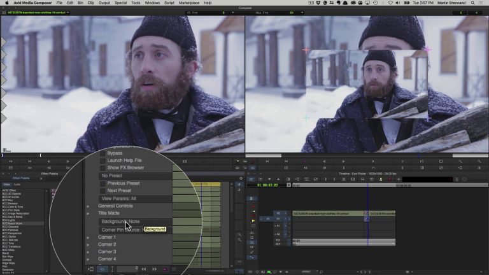This screenshot has height=275, width=489.
Task: Enable the Bypass checkbox
Action: coord(103,153)
